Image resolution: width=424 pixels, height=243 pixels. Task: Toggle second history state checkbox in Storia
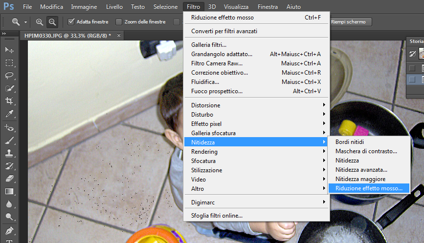[412, 79]
